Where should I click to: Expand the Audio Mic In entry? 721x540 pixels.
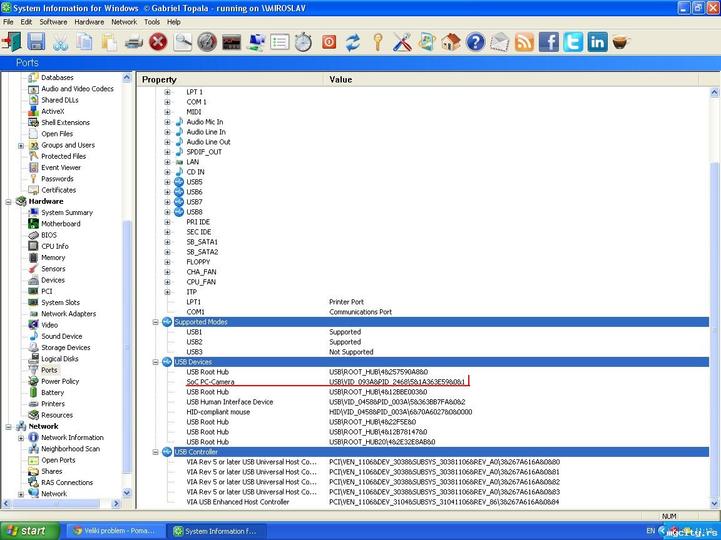pos(167,122)
